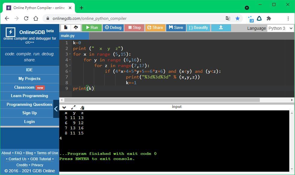The width and height of the screenshot is (295, 175).
Task: Click the translate page icon in address bar
Action: tap(228, 18)
